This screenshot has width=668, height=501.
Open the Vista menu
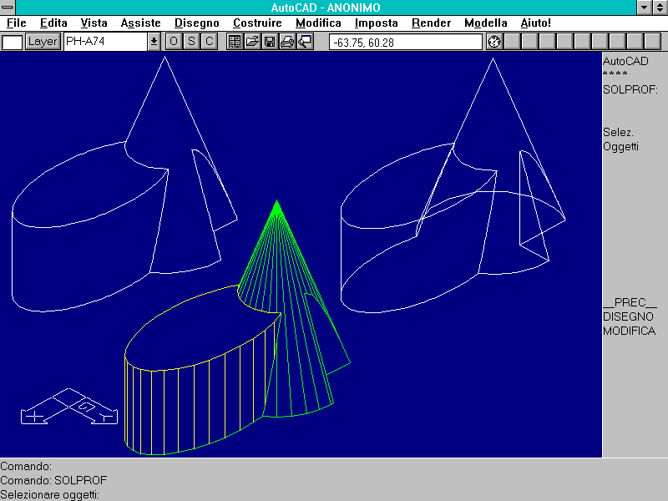[x=94, y=23]
